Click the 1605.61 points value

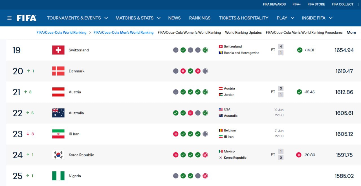pyautogui.click(x=344, y=113)
